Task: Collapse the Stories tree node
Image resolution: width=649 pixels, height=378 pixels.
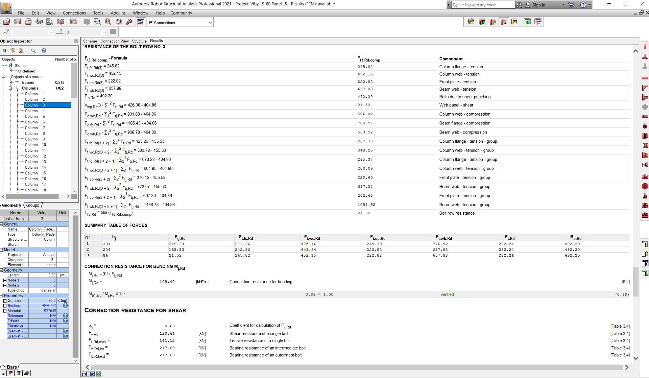Action: pyautogui.click(x=4, y=66)
